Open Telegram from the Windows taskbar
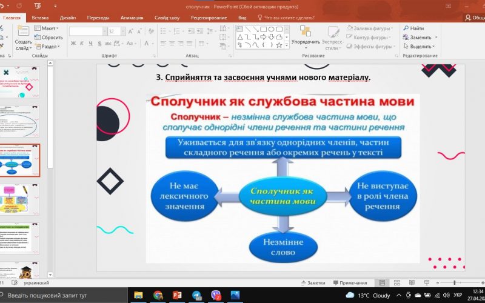 pyautogui.click(x=196, y=295)
